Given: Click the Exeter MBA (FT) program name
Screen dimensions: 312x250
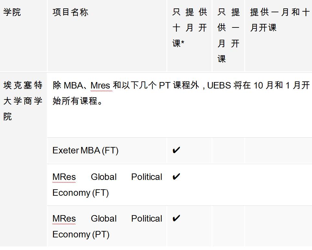Looking at the screenshot, I should 85,151.
